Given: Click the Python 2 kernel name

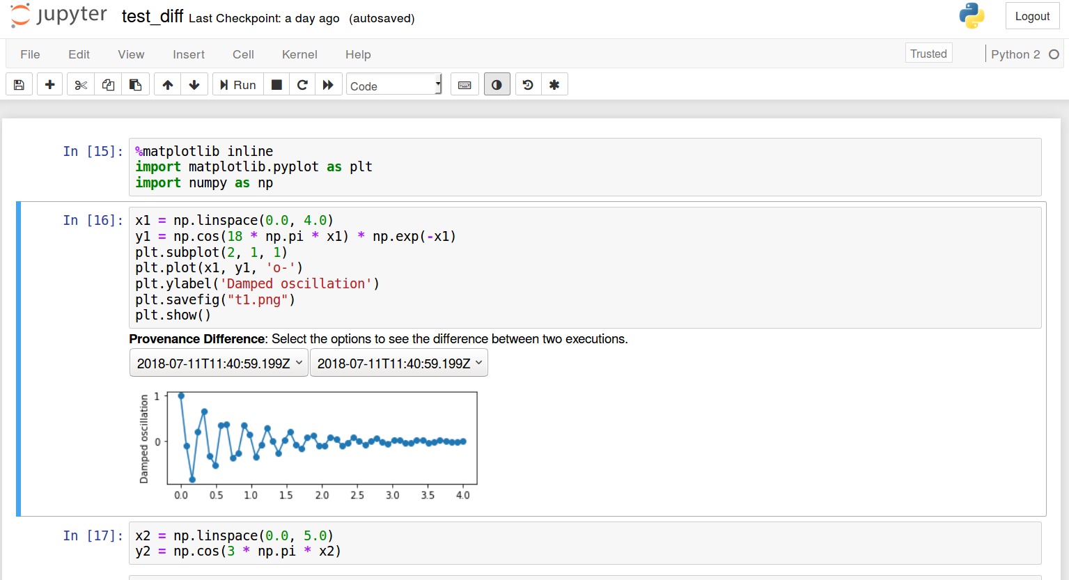Looking at the screenshot, I should [x=1015, y=54].
